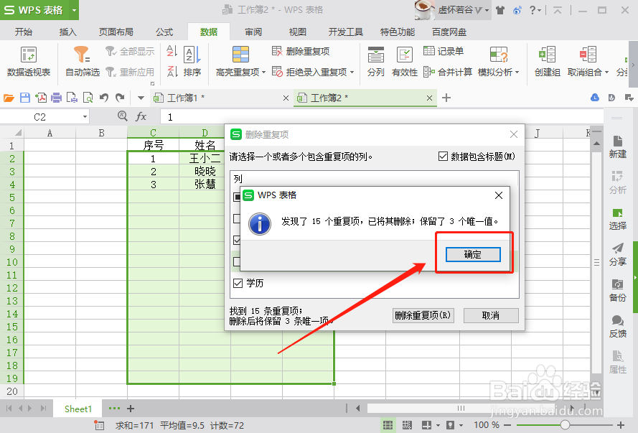Expand 高亮重复项 dropdown
This screenshot has width=638, height=433.
click(263, 73)
